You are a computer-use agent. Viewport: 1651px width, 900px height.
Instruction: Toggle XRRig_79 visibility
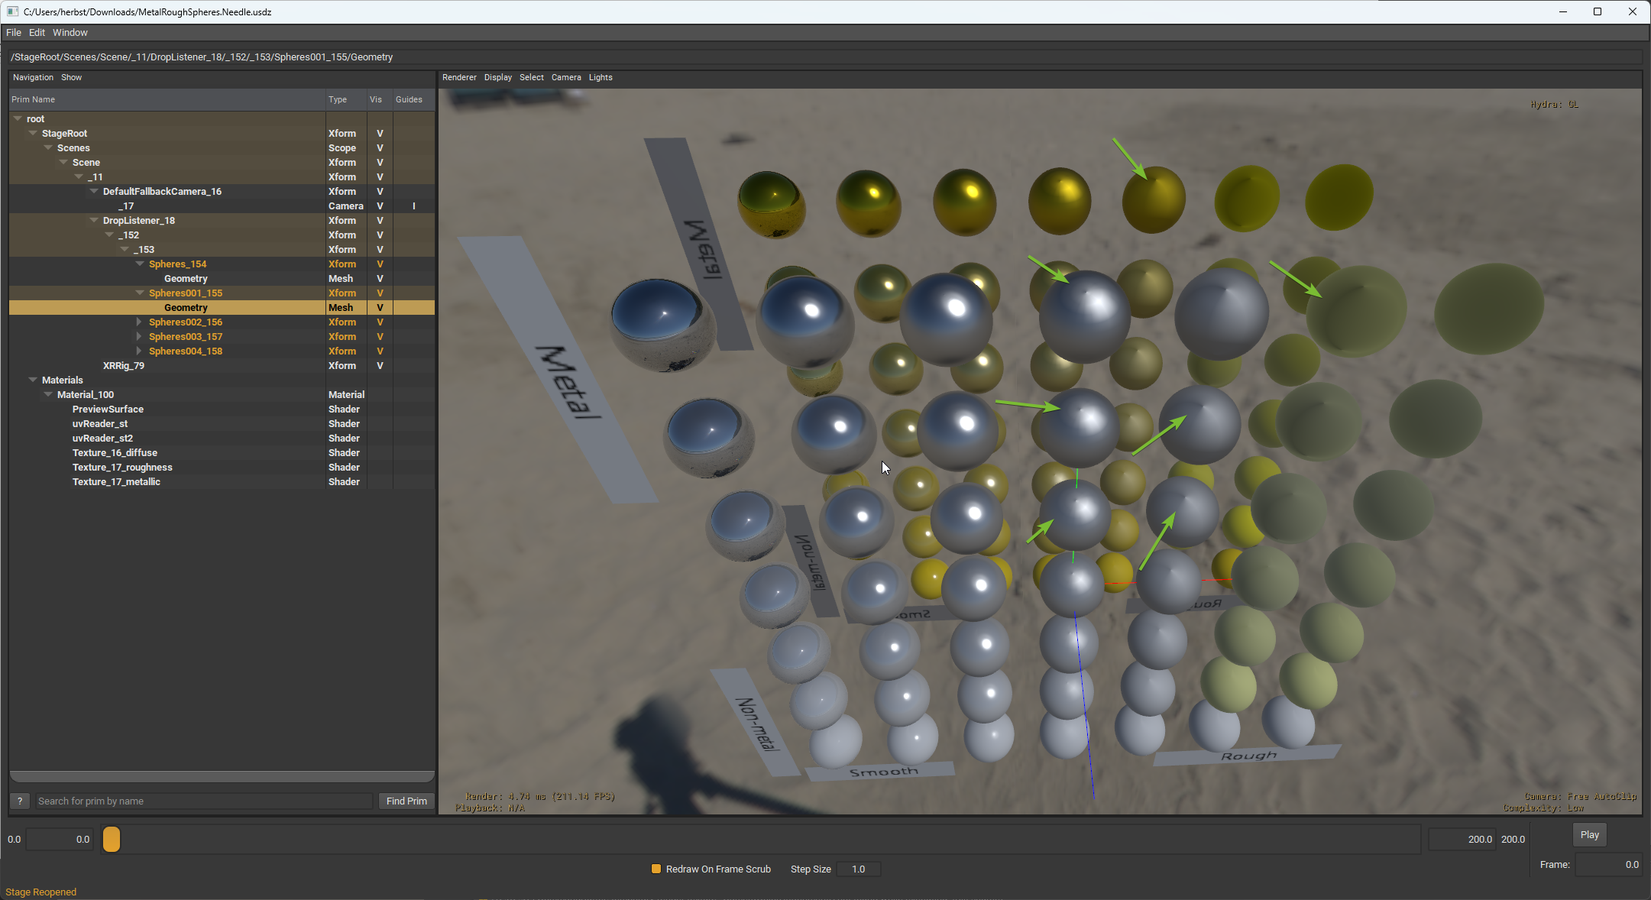pyautogui.click(x=379, y=365)
